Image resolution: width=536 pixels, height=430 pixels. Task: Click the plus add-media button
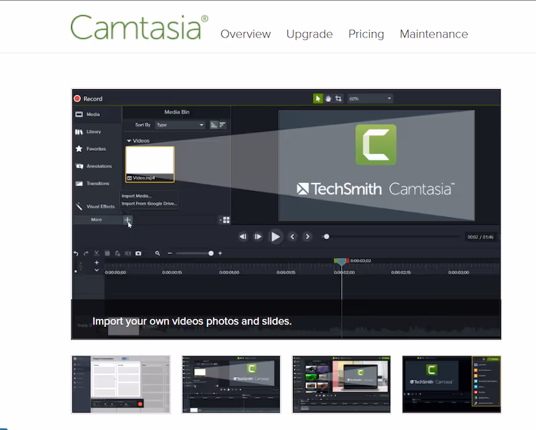(127, 220)
